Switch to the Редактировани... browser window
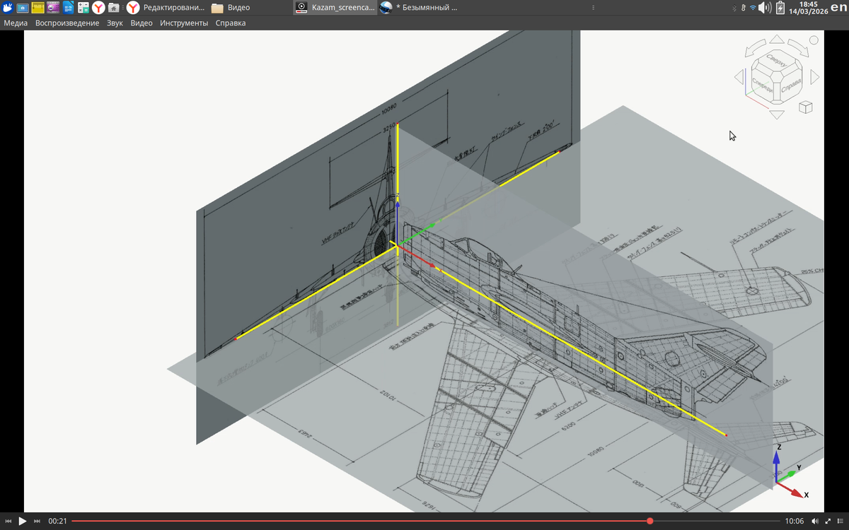Image resolution: width=849 pixels, height=530 pixels. pyautogui.click(x=167, y=8)
